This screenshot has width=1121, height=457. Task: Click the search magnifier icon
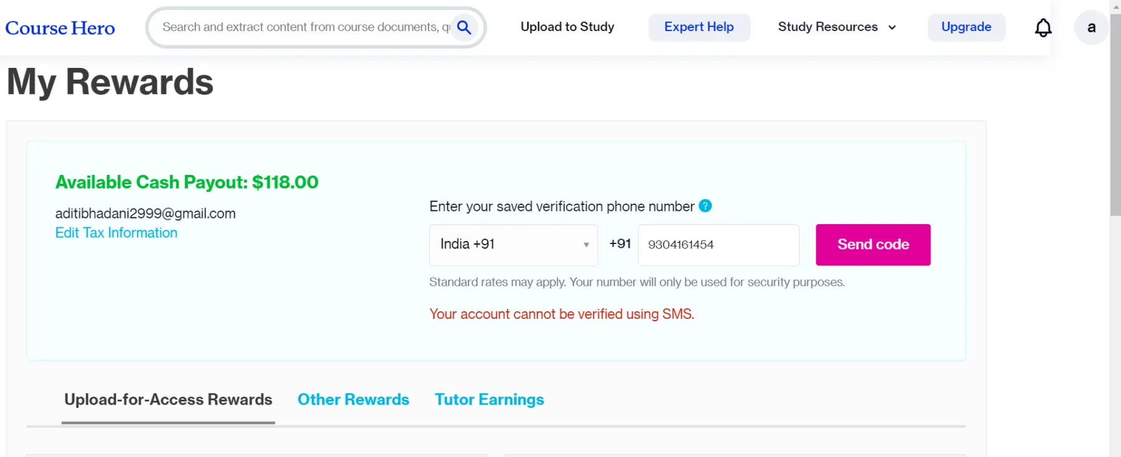coord(464,27)
